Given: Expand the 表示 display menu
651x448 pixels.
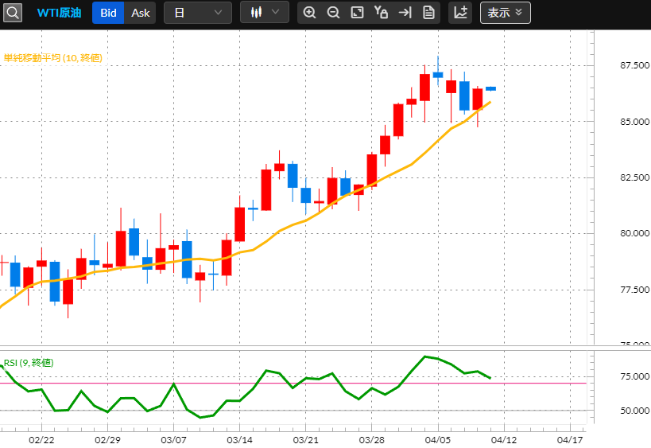Looking at the screenshot, I should [x=506, y=13].
